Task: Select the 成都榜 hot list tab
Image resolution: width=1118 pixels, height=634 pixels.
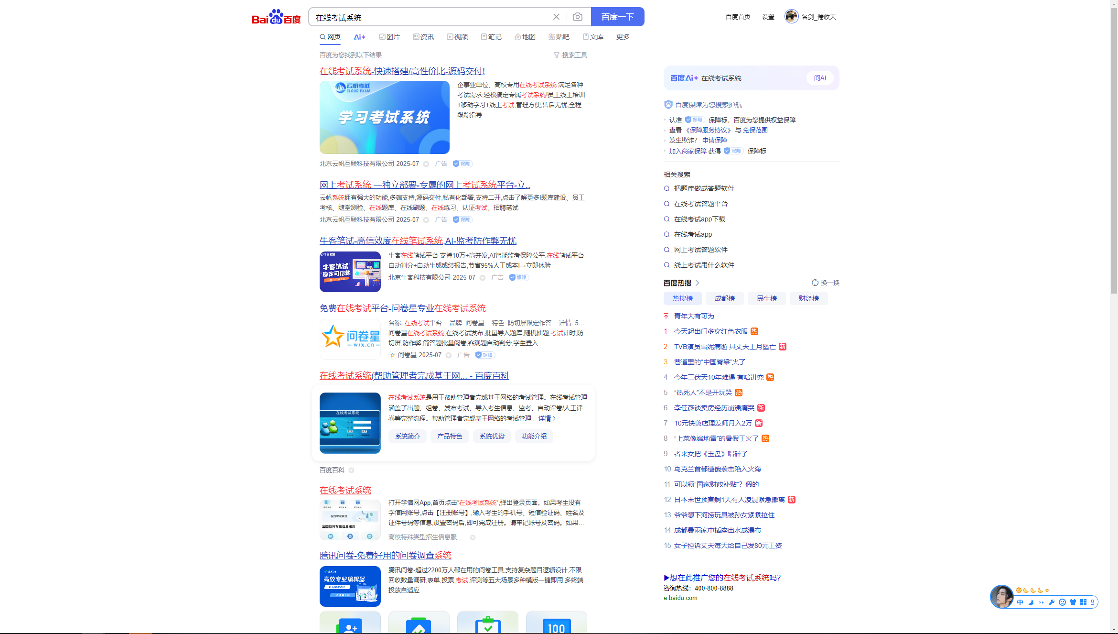Action: tap(724, 298)
